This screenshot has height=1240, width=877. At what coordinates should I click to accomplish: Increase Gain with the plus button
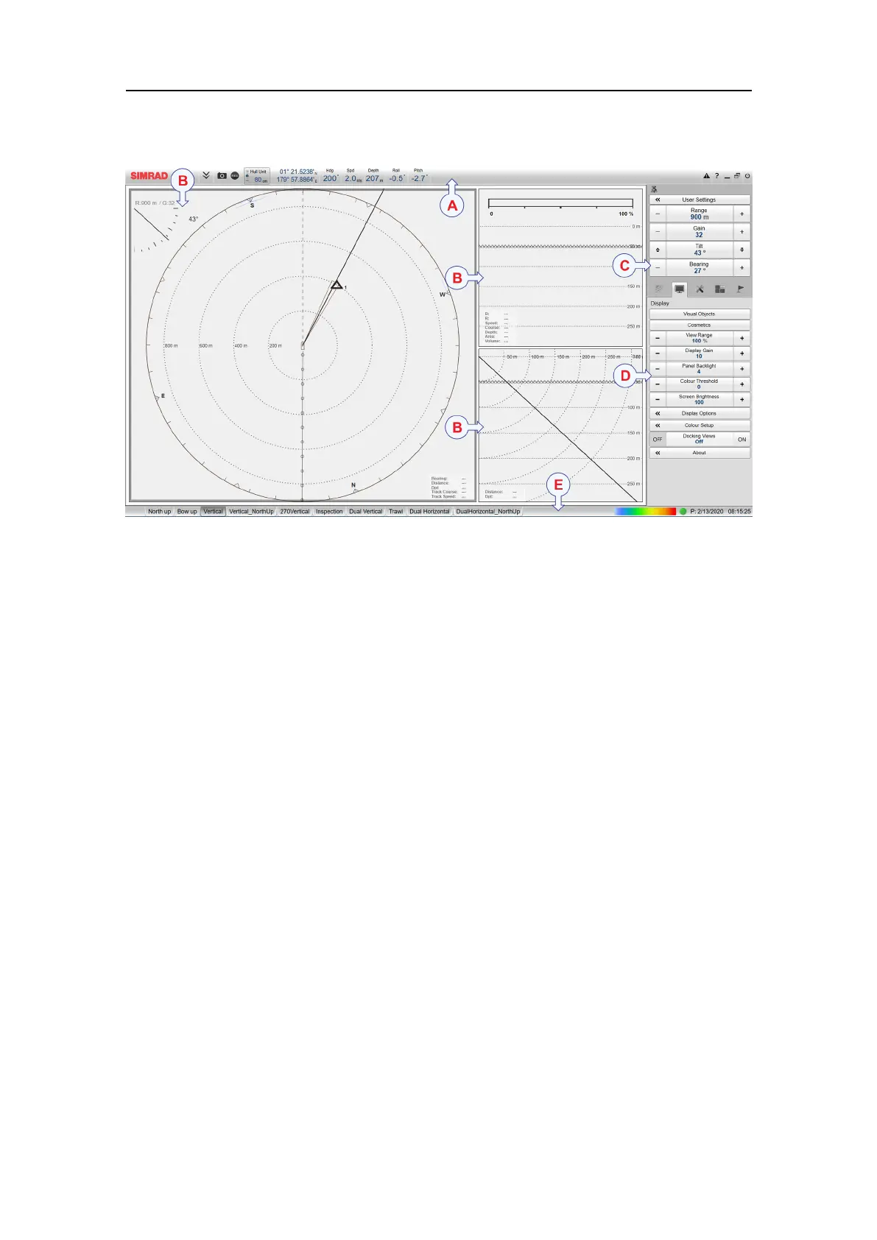742,231
